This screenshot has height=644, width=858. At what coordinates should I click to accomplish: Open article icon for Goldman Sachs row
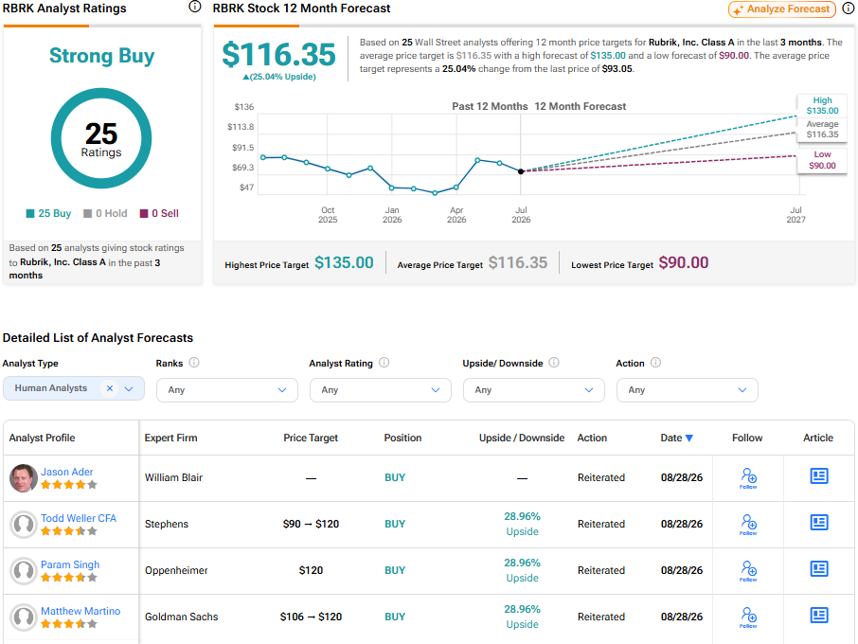click(x=818, y=616)
